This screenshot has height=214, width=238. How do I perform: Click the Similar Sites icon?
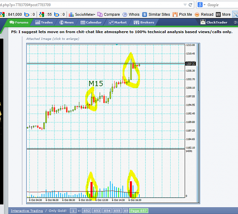pos(144,14)
